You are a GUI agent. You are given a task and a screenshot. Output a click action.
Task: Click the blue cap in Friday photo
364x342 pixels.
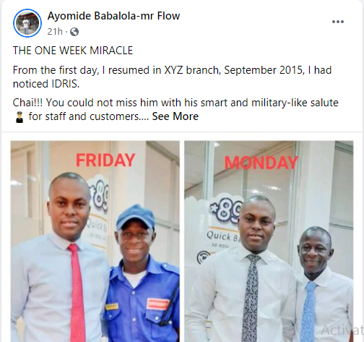point(136,217)
